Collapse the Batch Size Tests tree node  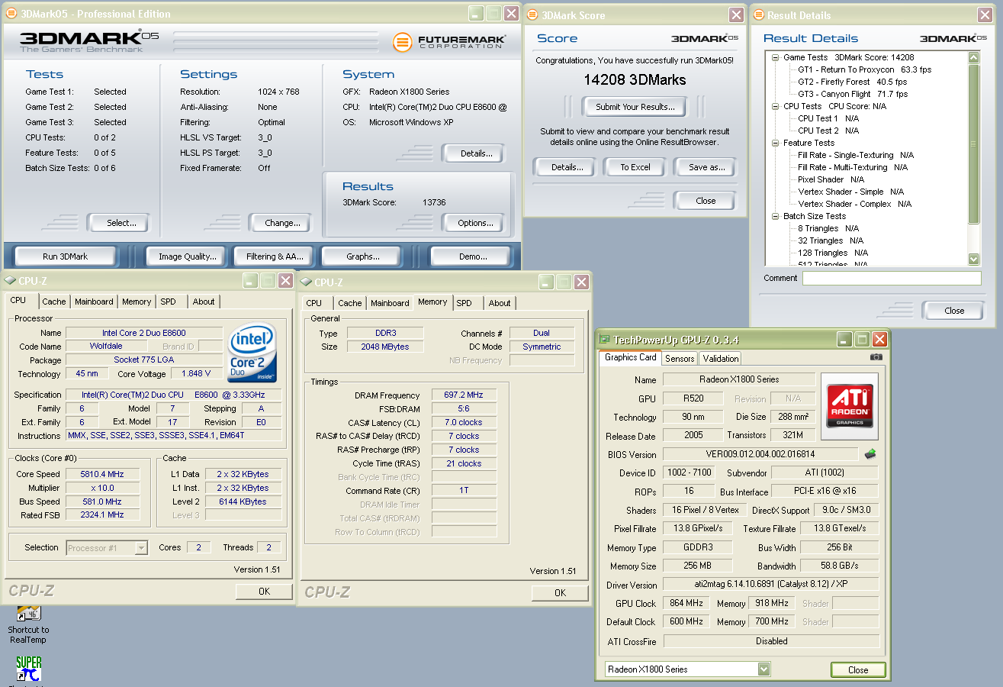(x=775, y=216)
